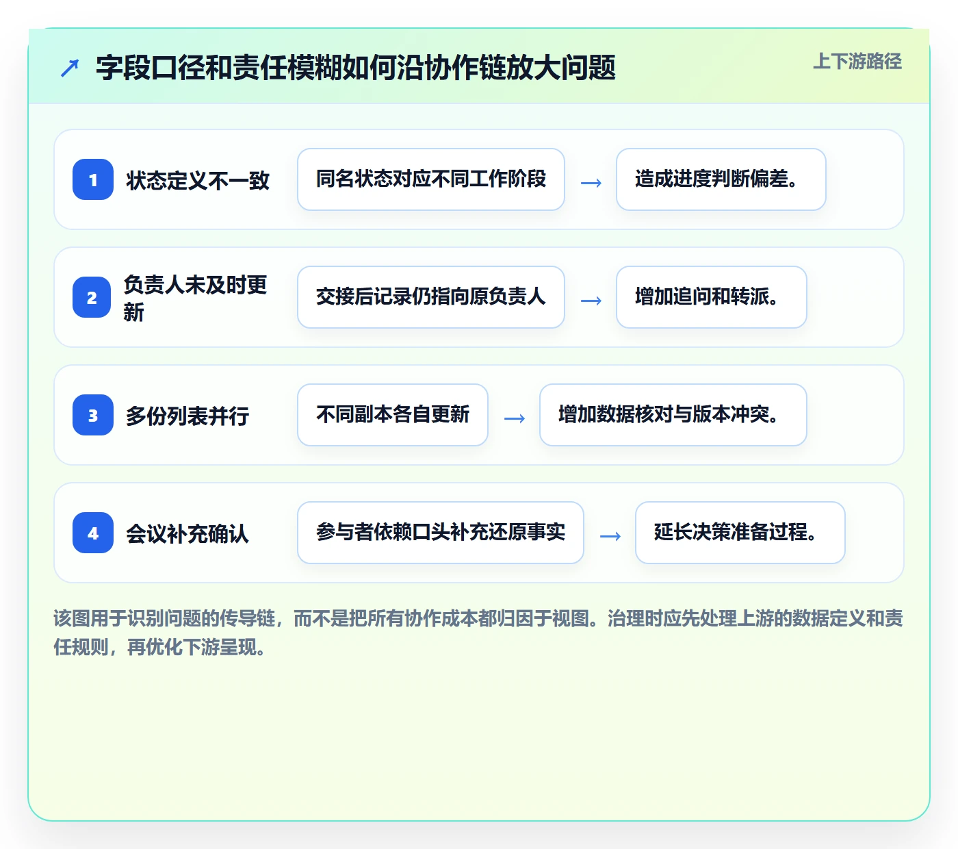This screenshot has height=849, width=958.
Task: Select the title 字段口径和责任模糊如何沿协作链放大问题
Action: coord(356,68)
